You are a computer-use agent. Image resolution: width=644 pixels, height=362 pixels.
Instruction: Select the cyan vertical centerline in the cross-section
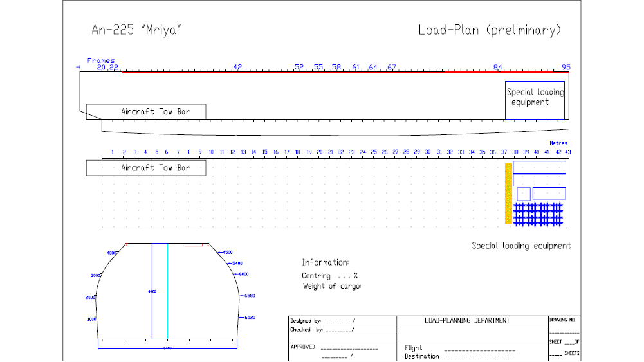pyautogui.click(x=167, y=291)
